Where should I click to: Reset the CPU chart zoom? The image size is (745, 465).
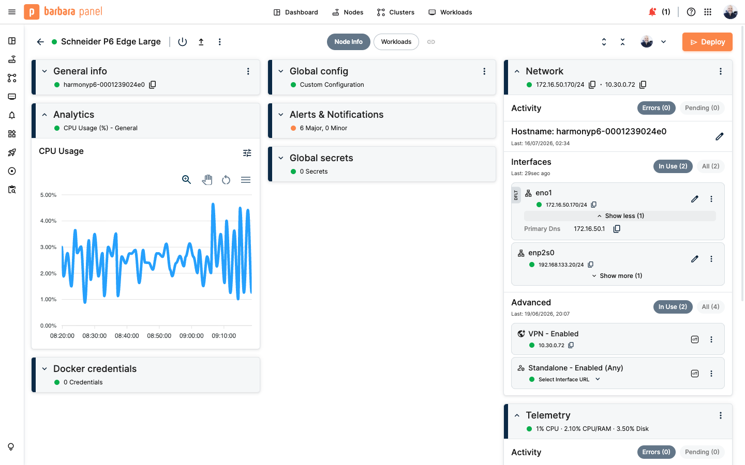pyautogui.click(x=226, y=180)
